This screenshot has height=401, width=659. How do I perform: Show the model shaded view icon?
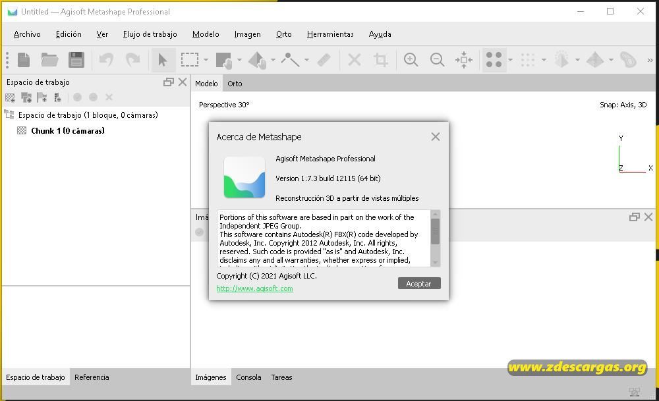point(561,60)
